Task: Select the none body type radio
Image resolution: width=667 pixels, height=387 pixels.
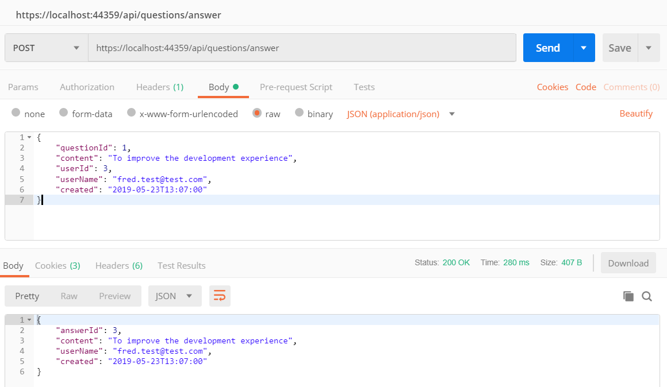Action: click(x=16, y=113)
